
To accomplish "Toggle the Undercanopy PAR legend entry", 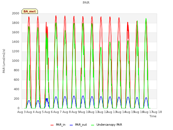I will (x=107, y=125).
